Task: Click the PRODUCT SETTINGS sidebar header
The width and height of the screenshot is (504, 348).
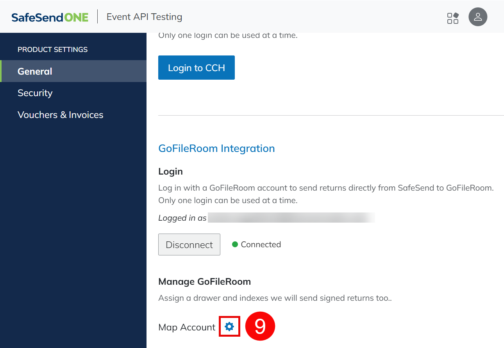Action: (x=52, y=50)
